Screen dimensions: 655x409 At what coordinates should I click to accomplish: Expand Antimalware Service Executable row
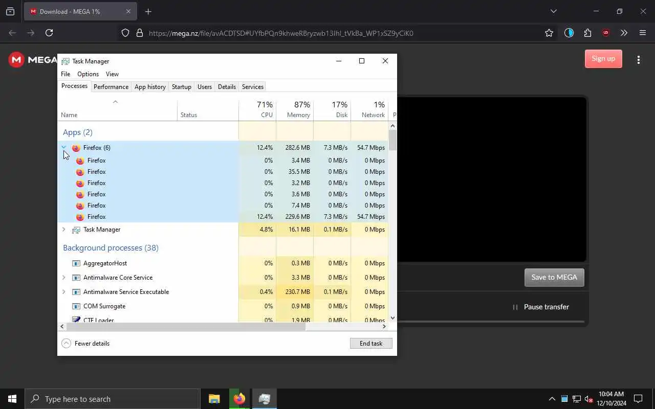64,292
